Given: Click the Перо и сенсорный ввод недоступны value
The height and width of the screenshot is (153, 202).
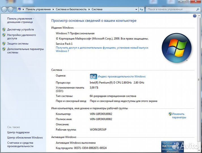Looking at the screenshot, I should [124, 101].
